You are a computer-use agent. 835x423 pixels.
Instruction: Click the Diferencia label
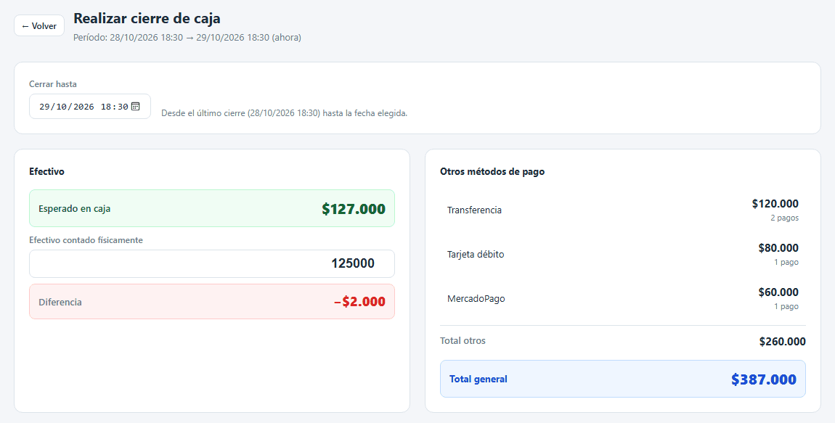click(60, 303)
